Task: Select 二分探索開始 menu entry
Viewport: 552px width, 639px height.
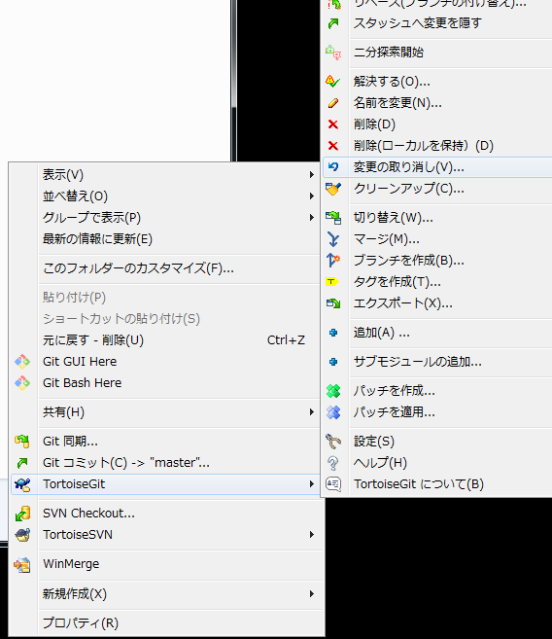Action: [437, 53]
